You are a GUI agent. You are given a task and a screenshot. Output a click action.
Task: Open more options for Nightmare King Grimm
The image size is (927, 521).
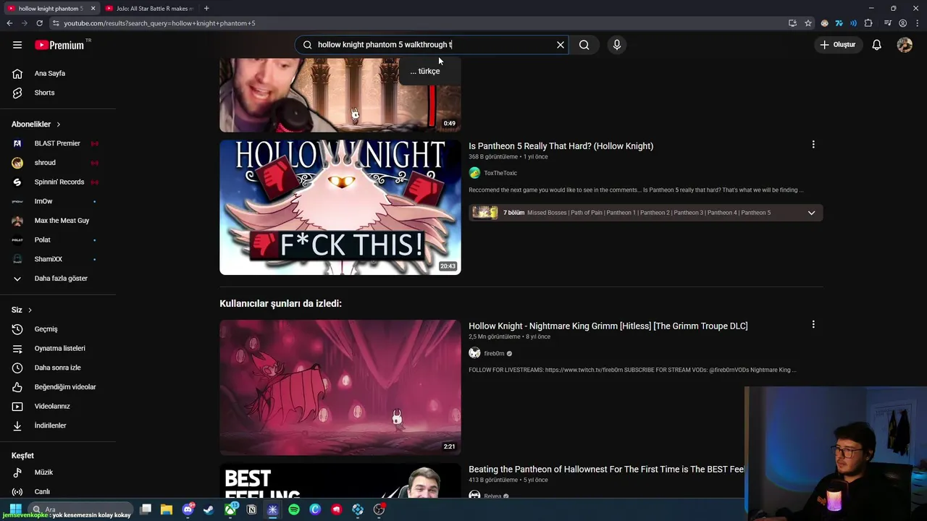tap(813, 325)
